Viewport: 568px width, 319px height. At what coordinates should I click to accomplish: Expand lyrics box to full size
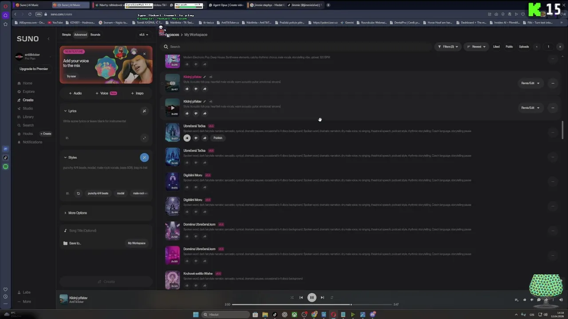coord(144,138)
